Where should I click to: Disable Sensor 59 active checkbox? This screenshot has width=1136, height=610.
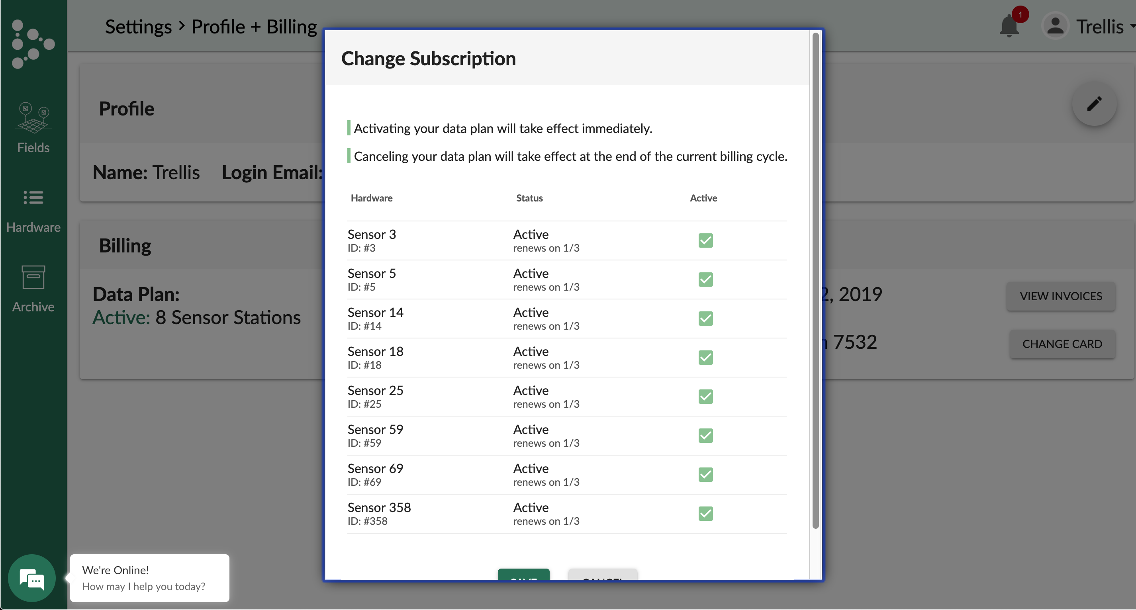[x=705, y=436]
